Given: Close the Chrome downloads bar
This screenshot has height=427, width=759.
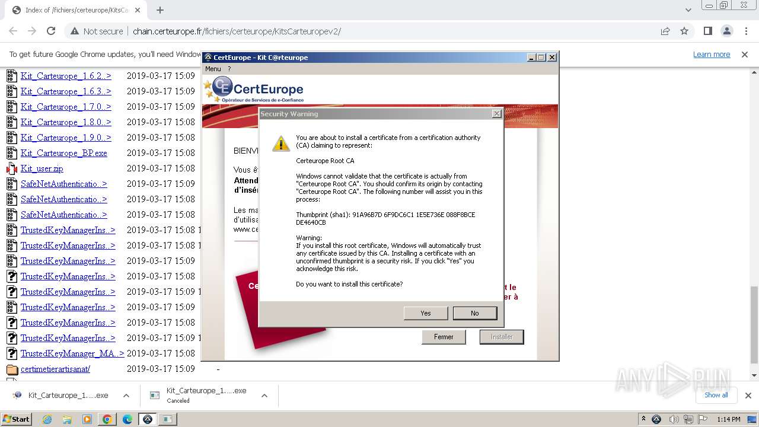Looking at the screenshot, I should pyautogui.click(x=748, y=395).
